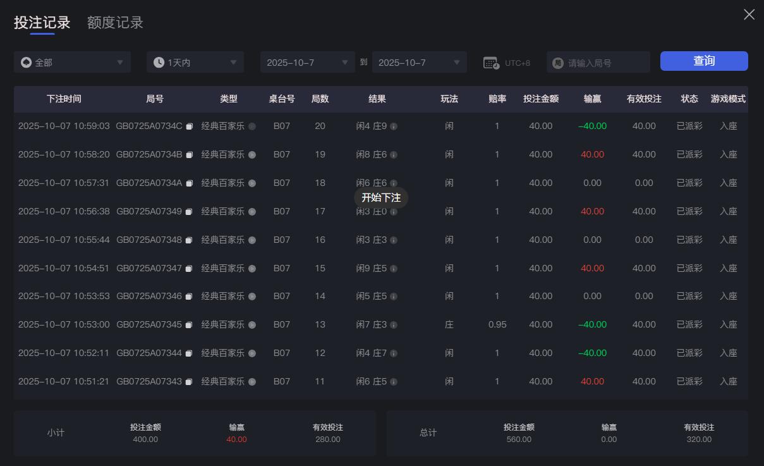Switch to the 额度记录 tab
Image resolution: width=764 pixels, height=466 pixels.
tap(114, 22)
